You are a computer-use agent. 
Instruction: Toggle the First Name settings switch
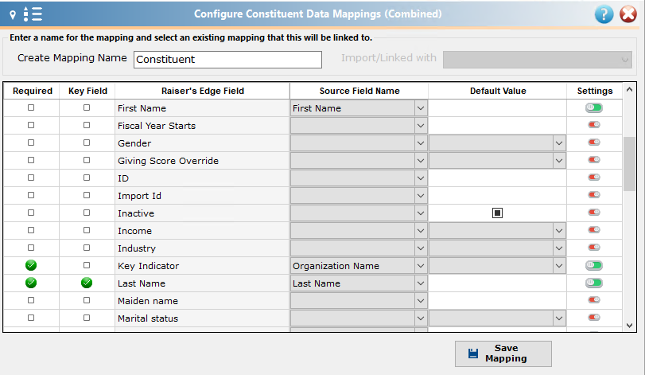[x=594, y=107]
